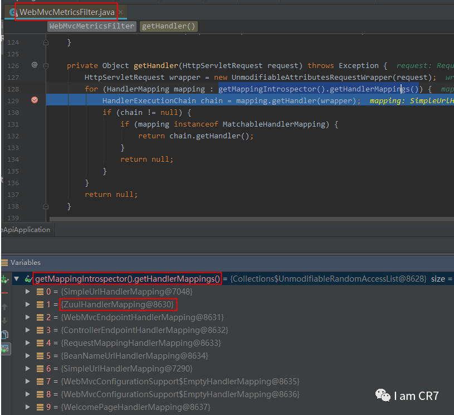This screenshot has width=454, height=415.
Task: Click the Java class icon on file tab
Action: 13,12
